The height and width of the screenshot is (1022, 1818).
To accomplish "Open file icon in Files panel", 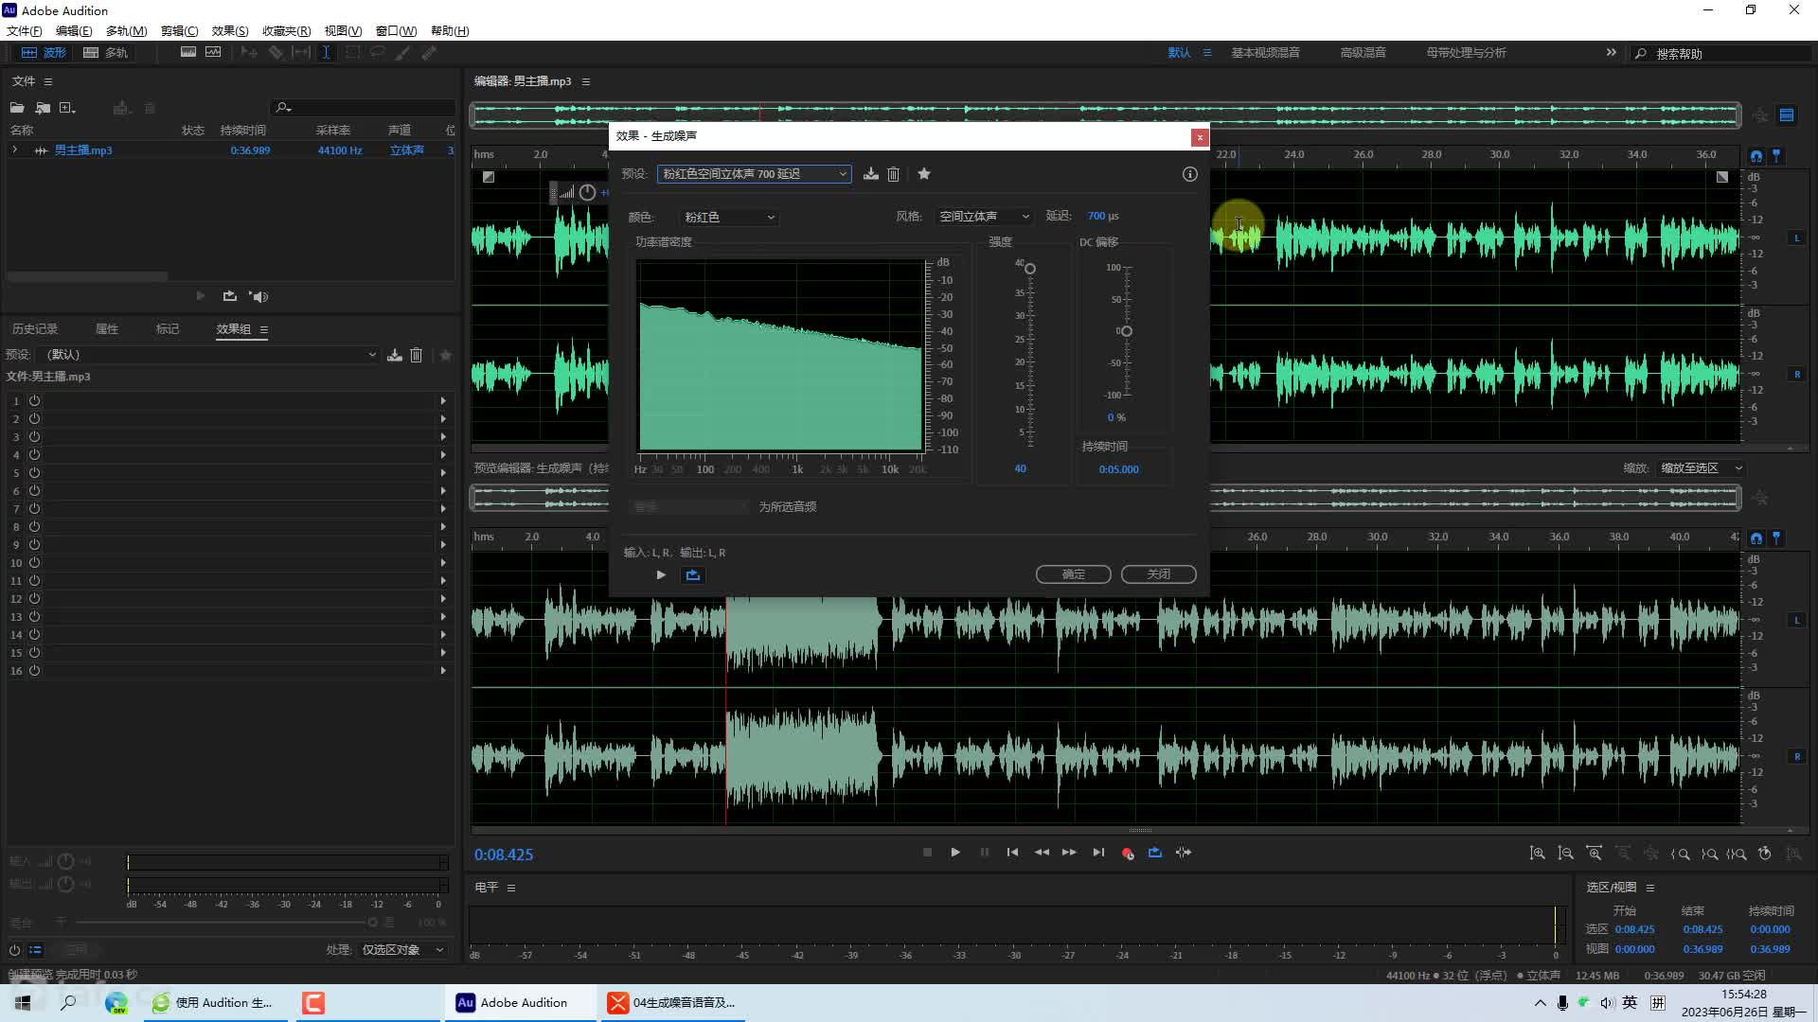I will click(17, 108).
